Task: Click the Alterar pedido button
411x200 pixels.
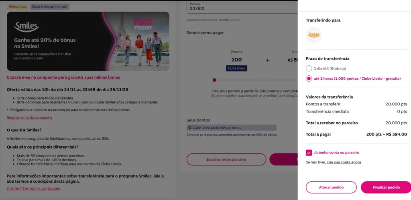Action: pyautogui.click(x=331, y=188)
